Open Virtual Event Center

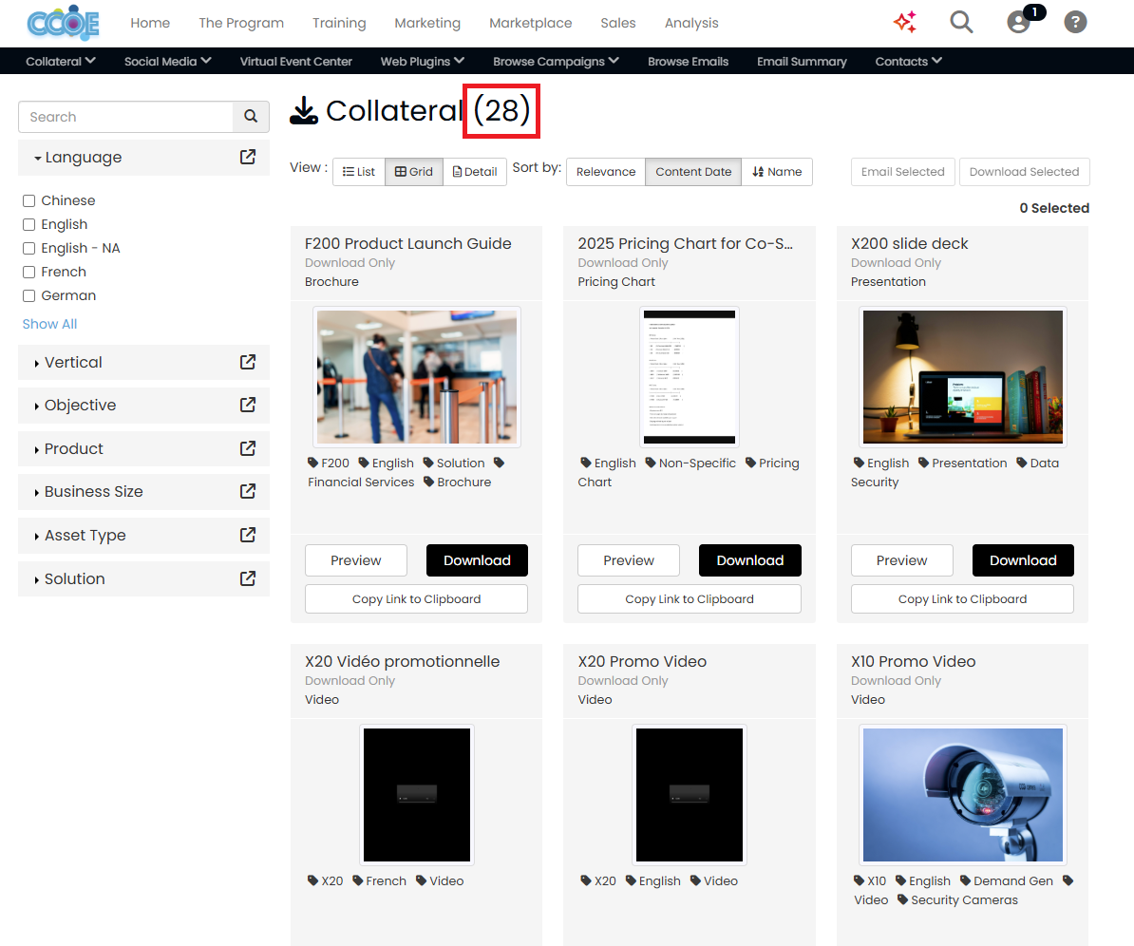coord(295,62)
